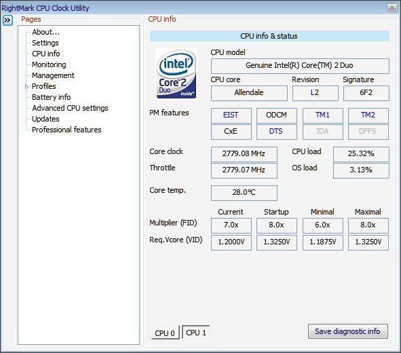Expand the Profiles tree node arrow
The image size is (401, 353).
26,87
